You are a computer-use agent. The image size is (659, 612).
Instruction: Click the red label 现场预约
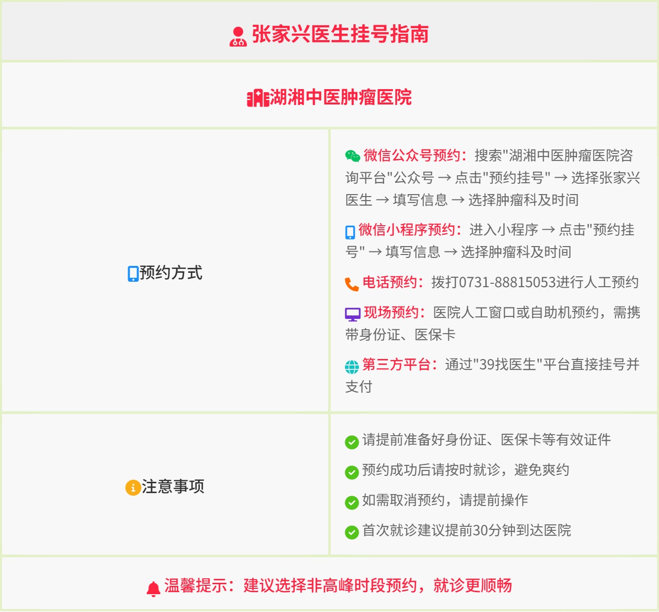click(395, 312)
